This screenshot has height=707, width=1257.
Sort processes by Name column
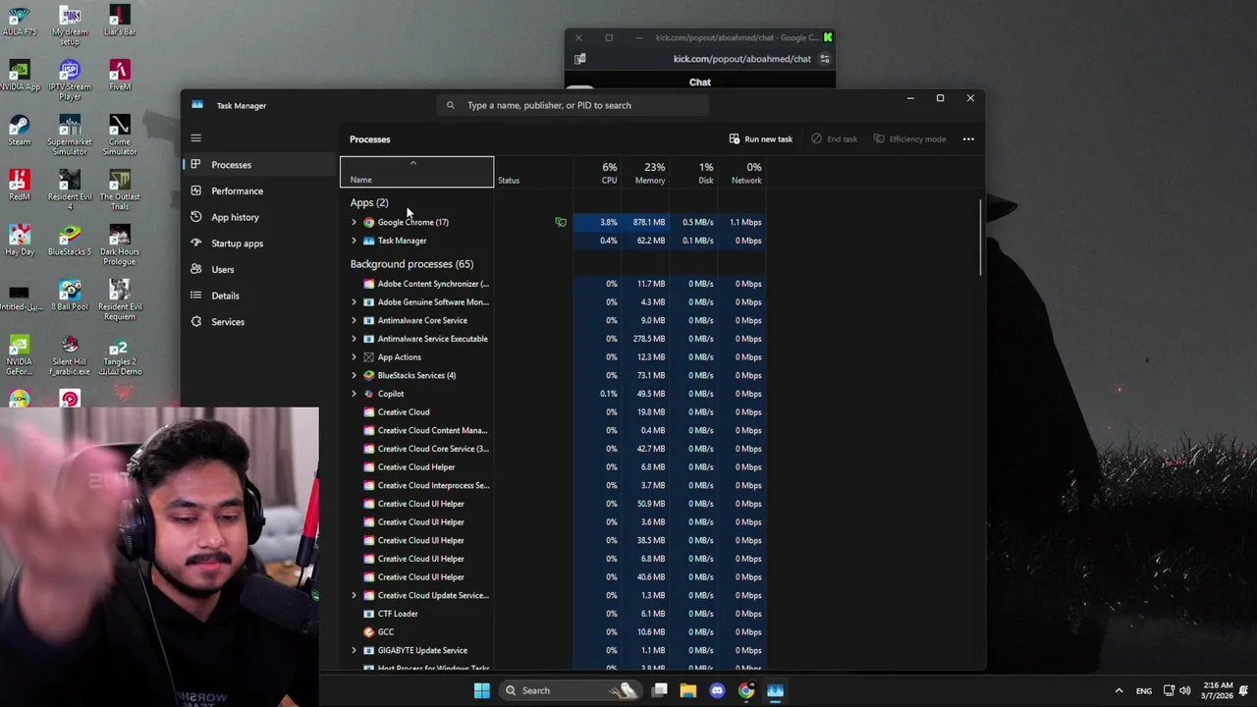416,172
